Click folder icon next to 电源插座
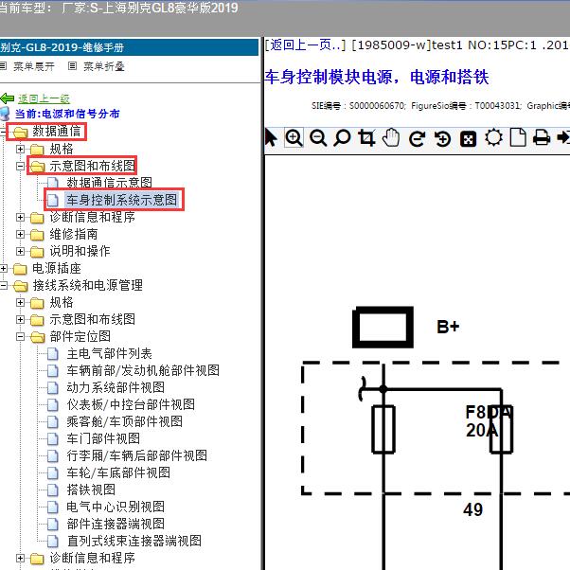This screenshot has width=570, height=570. (x=21, y=269)
